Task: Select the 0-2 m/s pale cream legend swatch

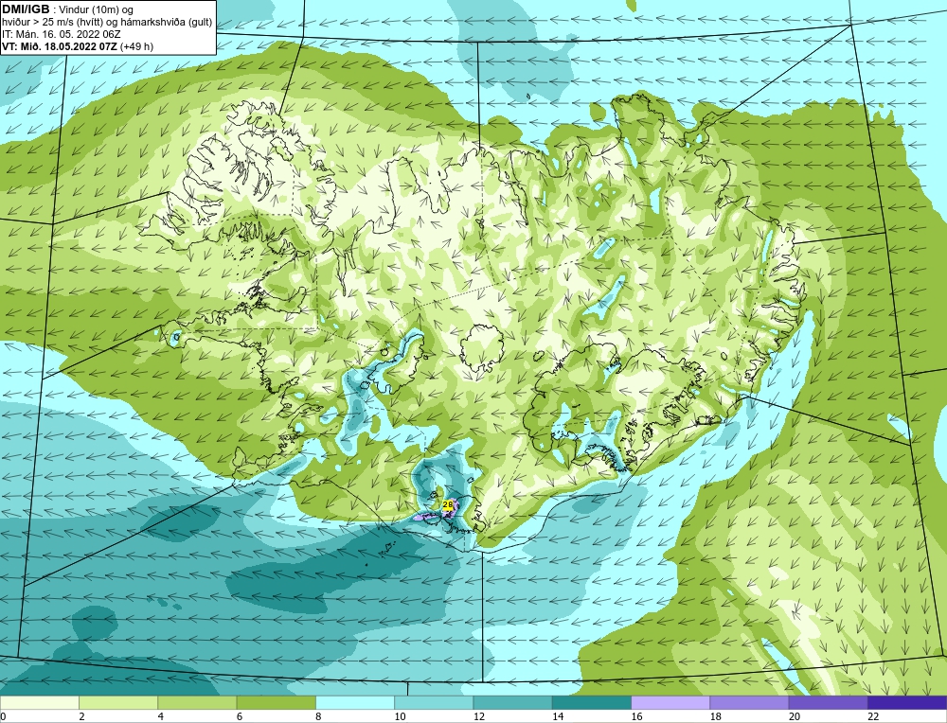Action: [x=39, y=702]
